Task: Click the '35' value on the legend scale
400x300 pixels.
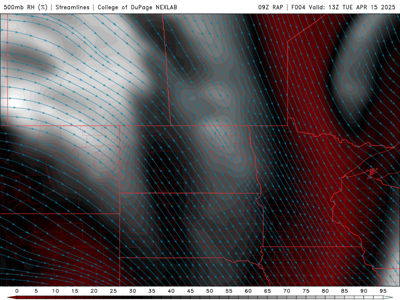Action: click(152, 291)
